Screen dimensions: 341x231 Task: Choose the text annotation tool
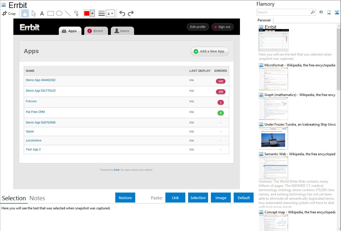pyautogui.click(x=42, y=13)
